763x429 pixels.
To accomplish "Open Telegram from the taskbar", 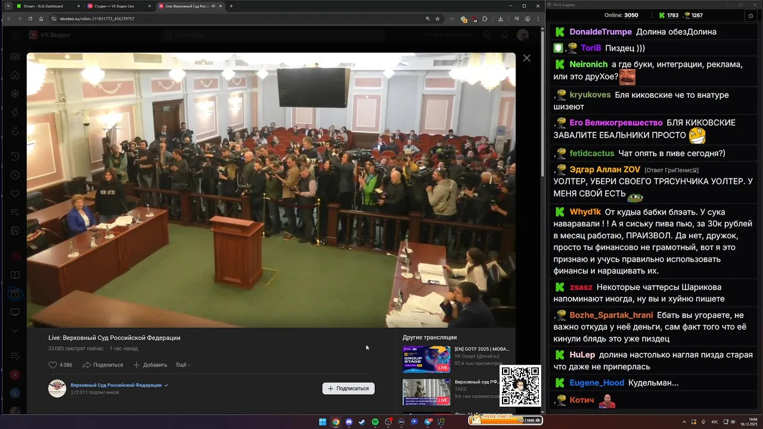I will pyautogui.click(x=427, y=422).
